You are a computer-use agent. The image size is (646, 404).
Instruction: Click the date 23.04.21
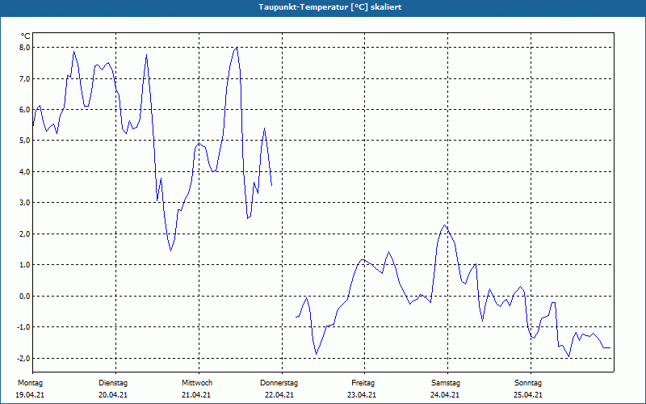click(x=362, y=395)
